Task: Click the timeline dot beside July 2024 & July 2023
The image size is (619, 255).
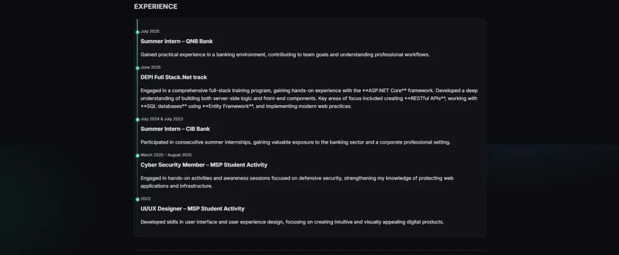Action: pyautogui.click(x=137, y=119)
